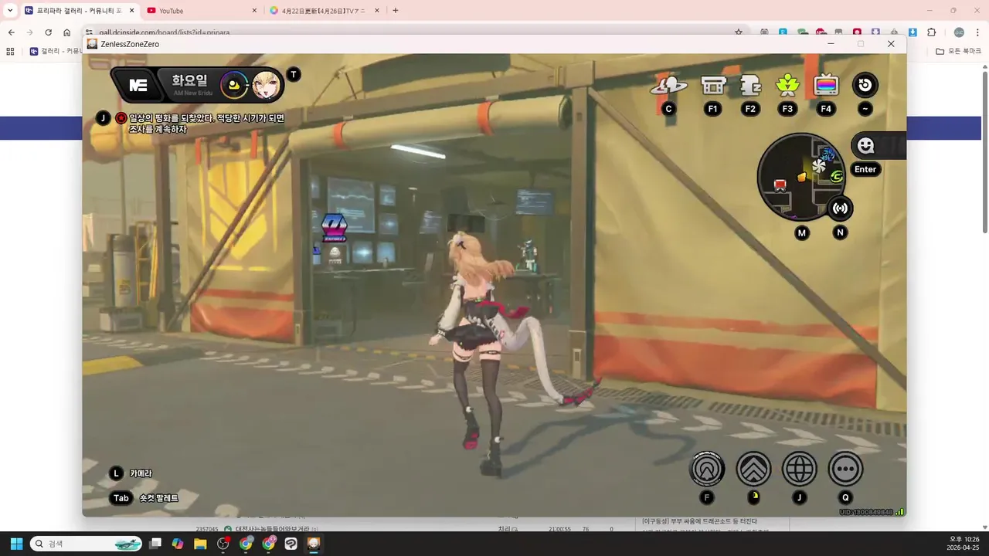Open the 부부 싸움에 드래곤소드 post link
Screen dimensions: 989x556
699,521
